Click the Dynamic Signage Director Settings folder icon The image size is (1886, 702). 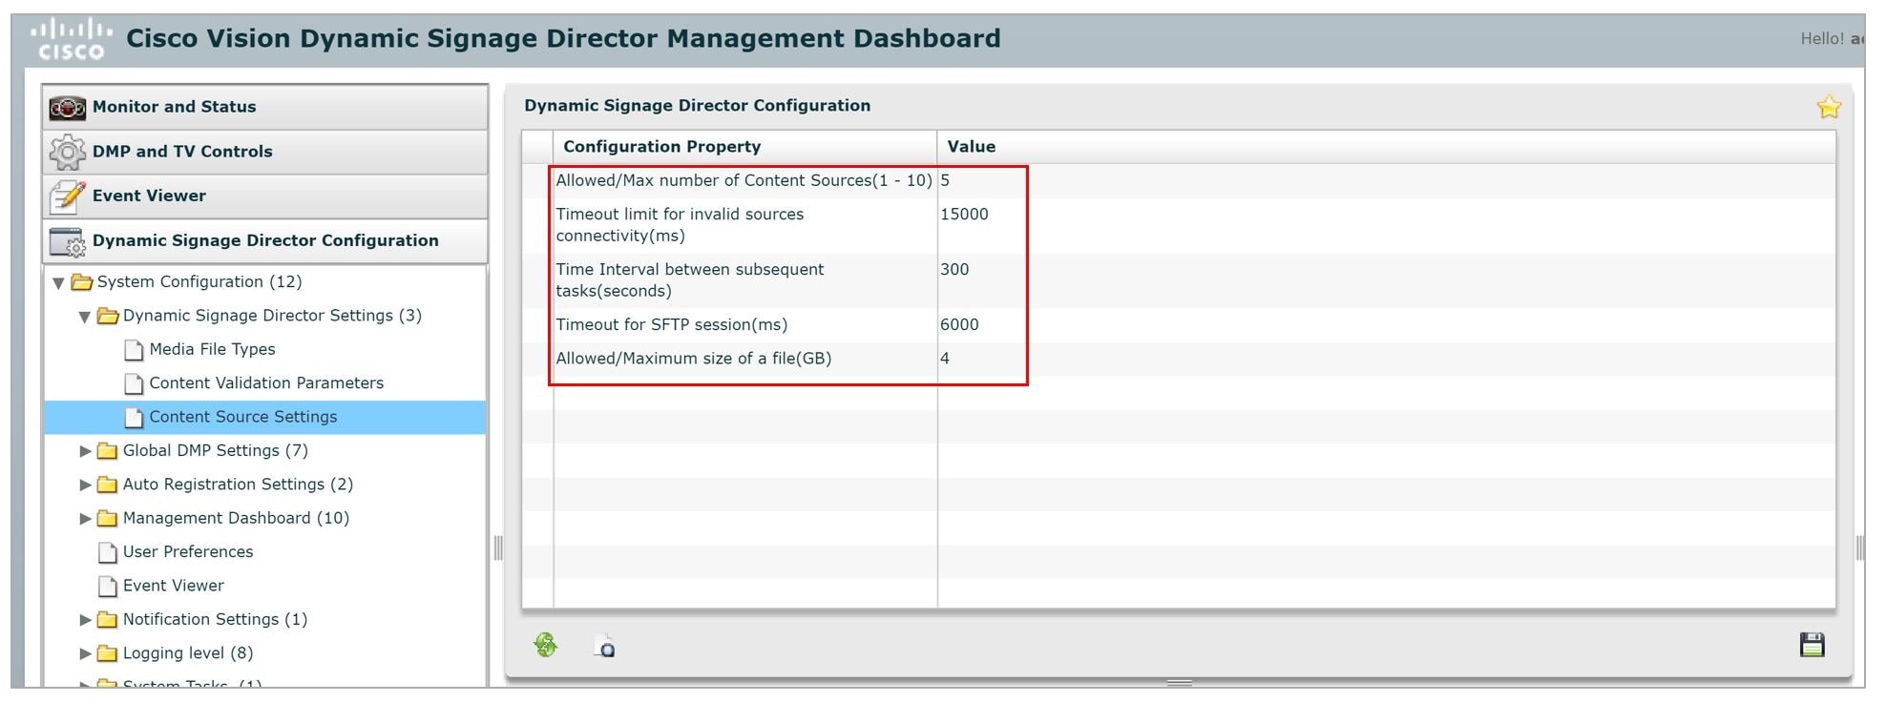[108, 316]
